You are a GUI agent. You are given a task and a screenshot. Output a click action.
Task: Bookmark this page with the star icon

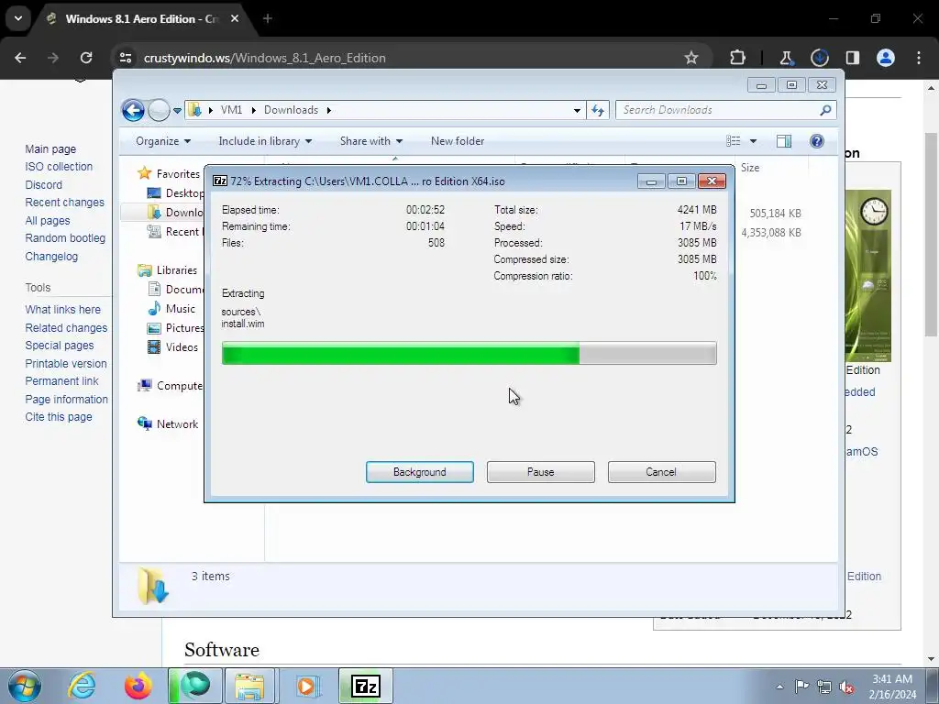[x=691, y=58]
